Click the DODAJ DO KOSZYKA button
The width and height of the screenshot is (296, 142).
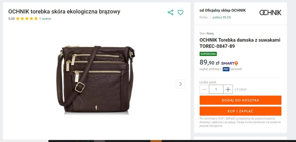tap(240, 100)
